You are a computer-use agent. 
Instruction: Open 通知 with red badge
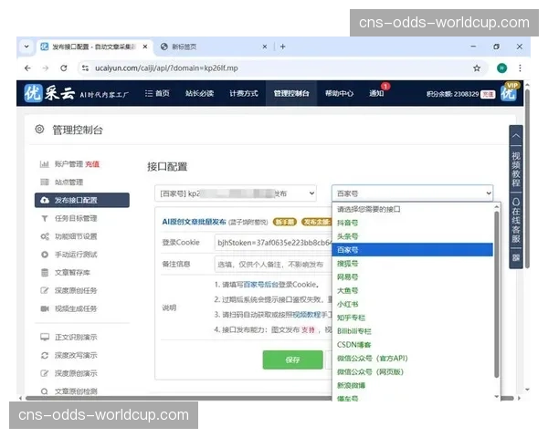point(376,93)
